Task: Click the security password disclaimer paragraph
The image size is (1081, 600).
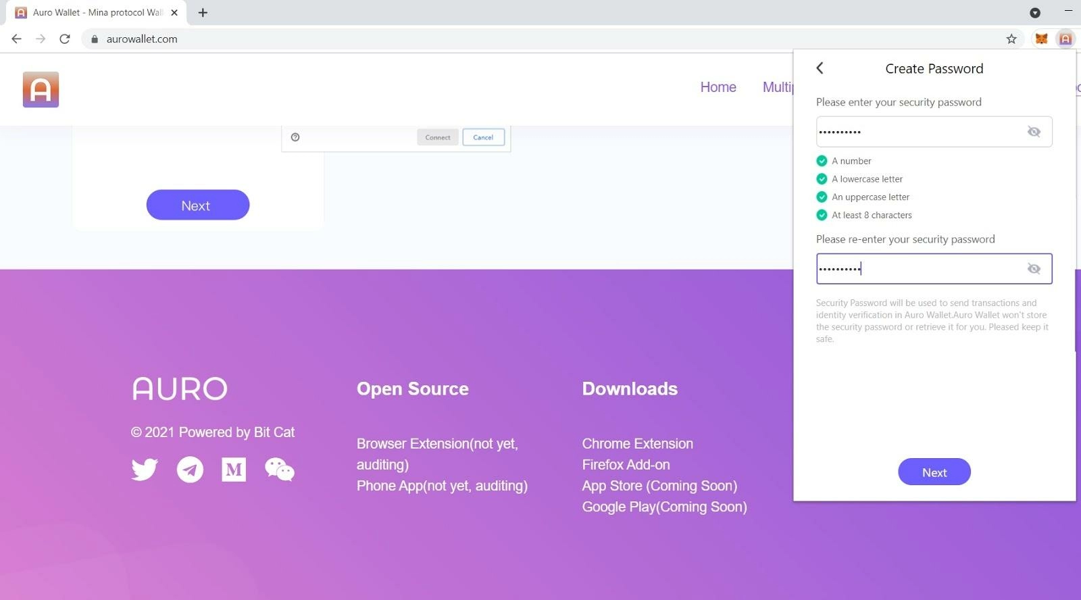Action: (x=932, y=321)
